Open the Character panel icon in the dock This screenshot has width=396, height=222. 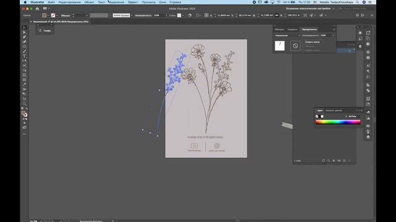tap(368, 65)
